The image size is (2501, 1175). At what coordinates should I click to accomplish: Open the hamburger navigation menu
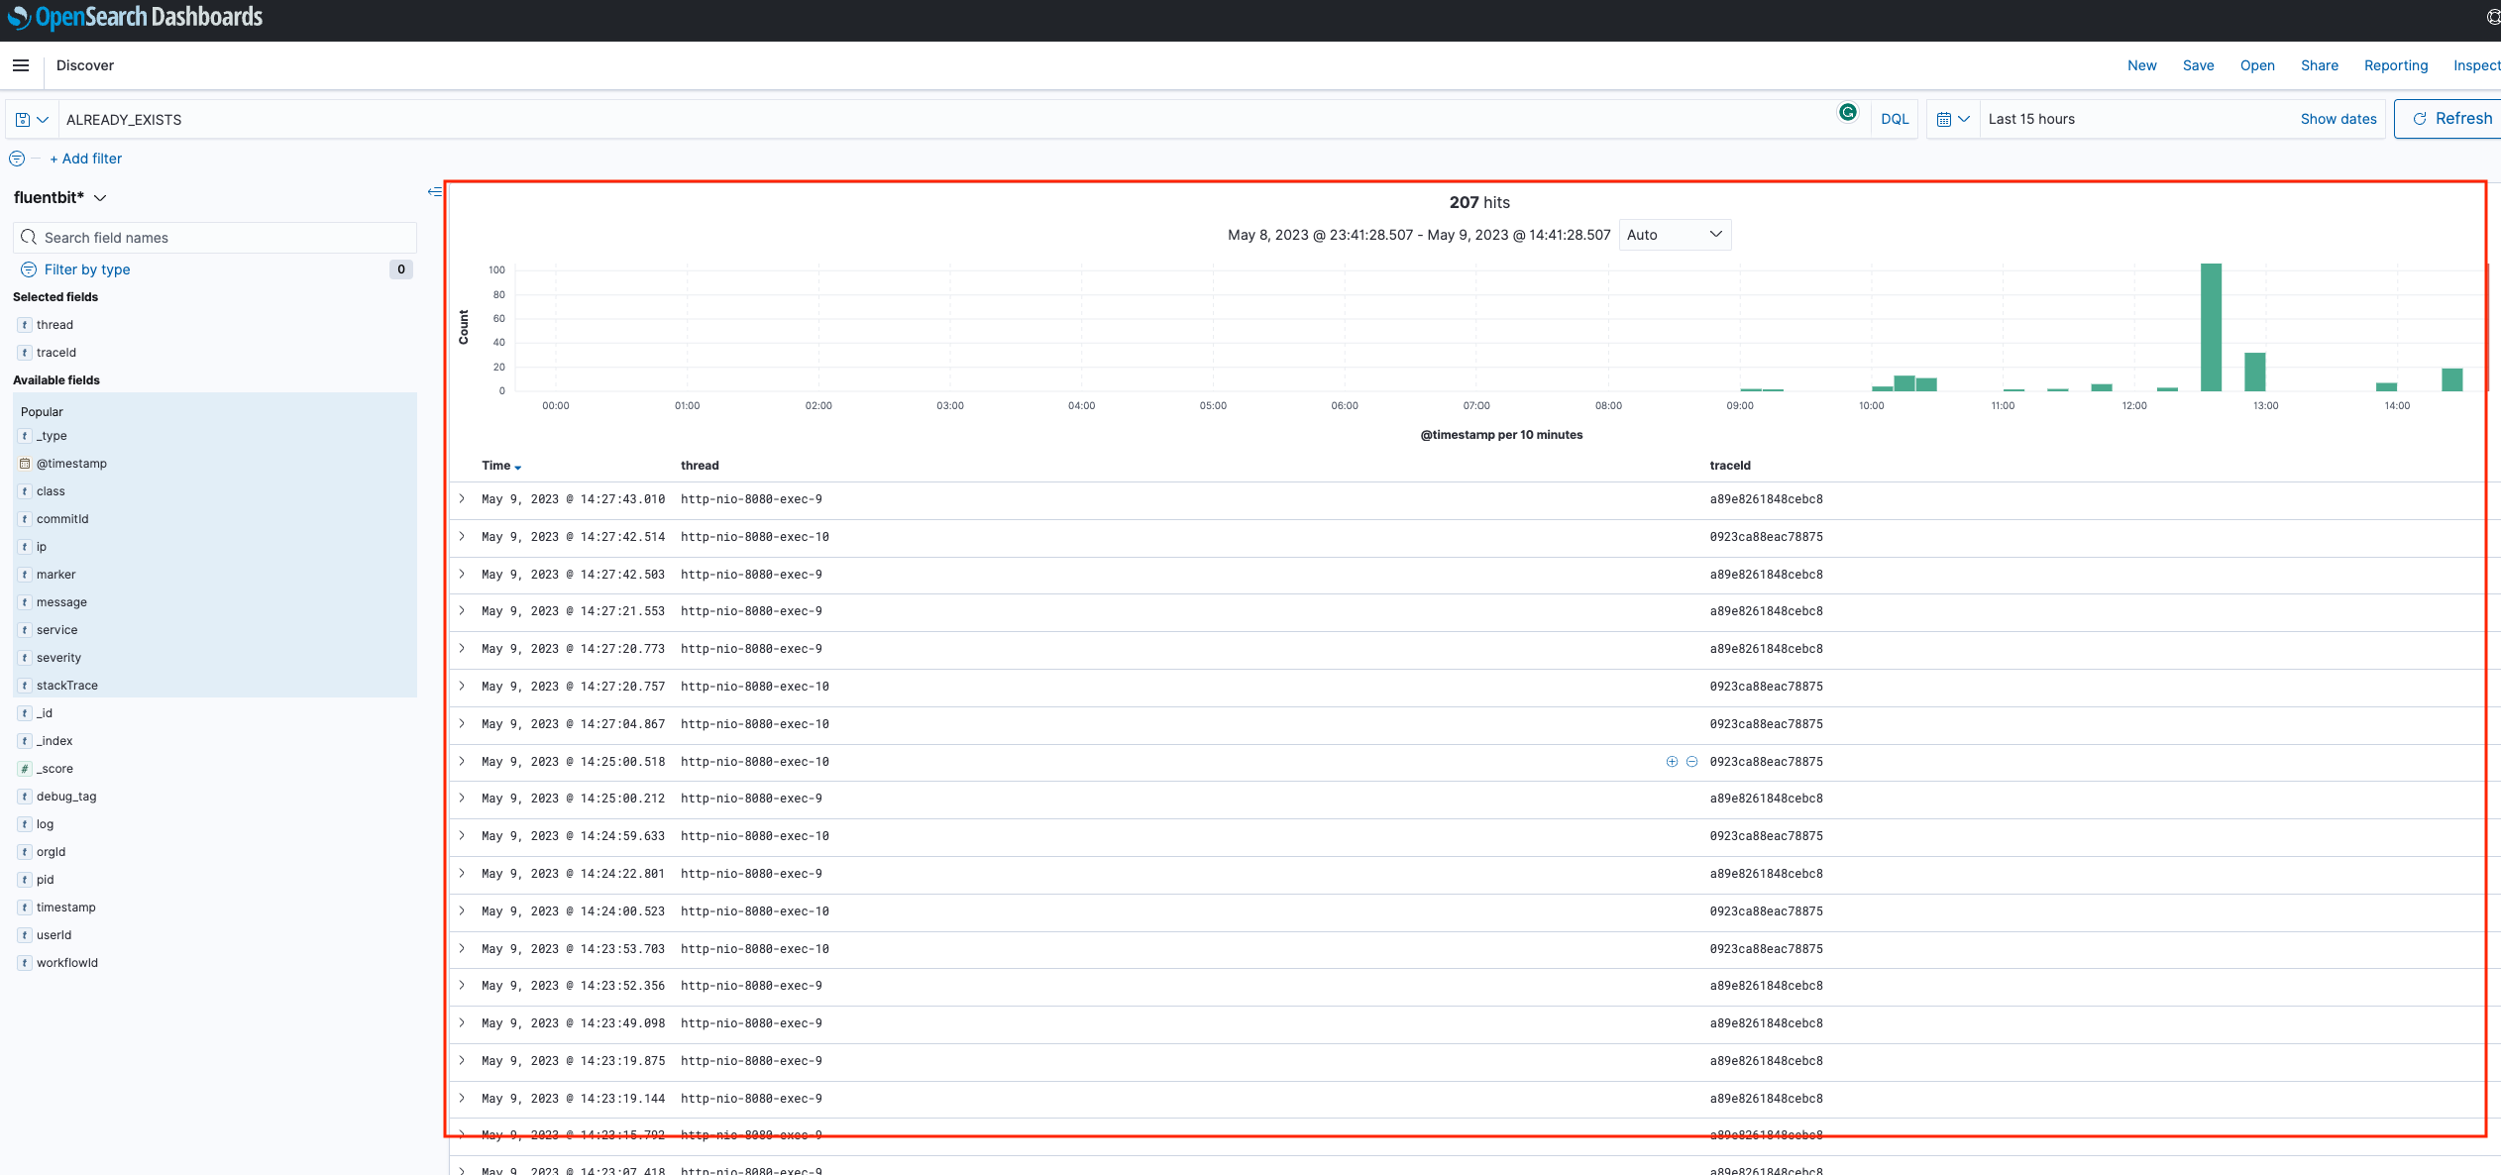[x=21, y=65]
